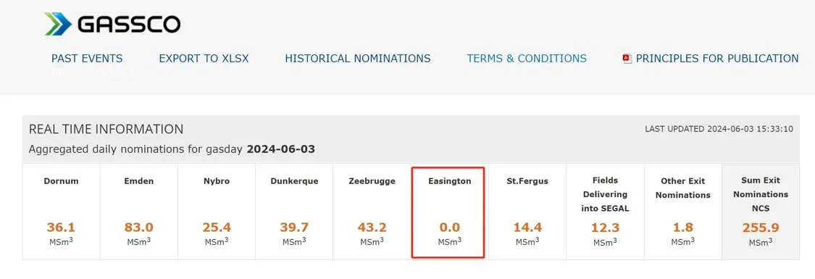Click the Gassco logo
The height and width of the screenshot is (279, 815).
112,24
